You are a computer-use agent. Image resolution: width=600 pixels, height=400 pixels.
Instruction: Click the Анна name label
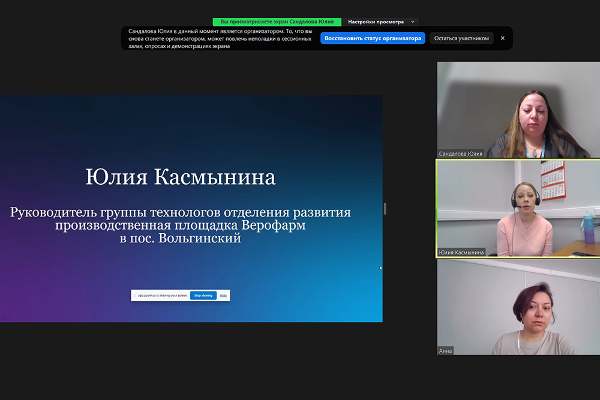click(445, 351)
